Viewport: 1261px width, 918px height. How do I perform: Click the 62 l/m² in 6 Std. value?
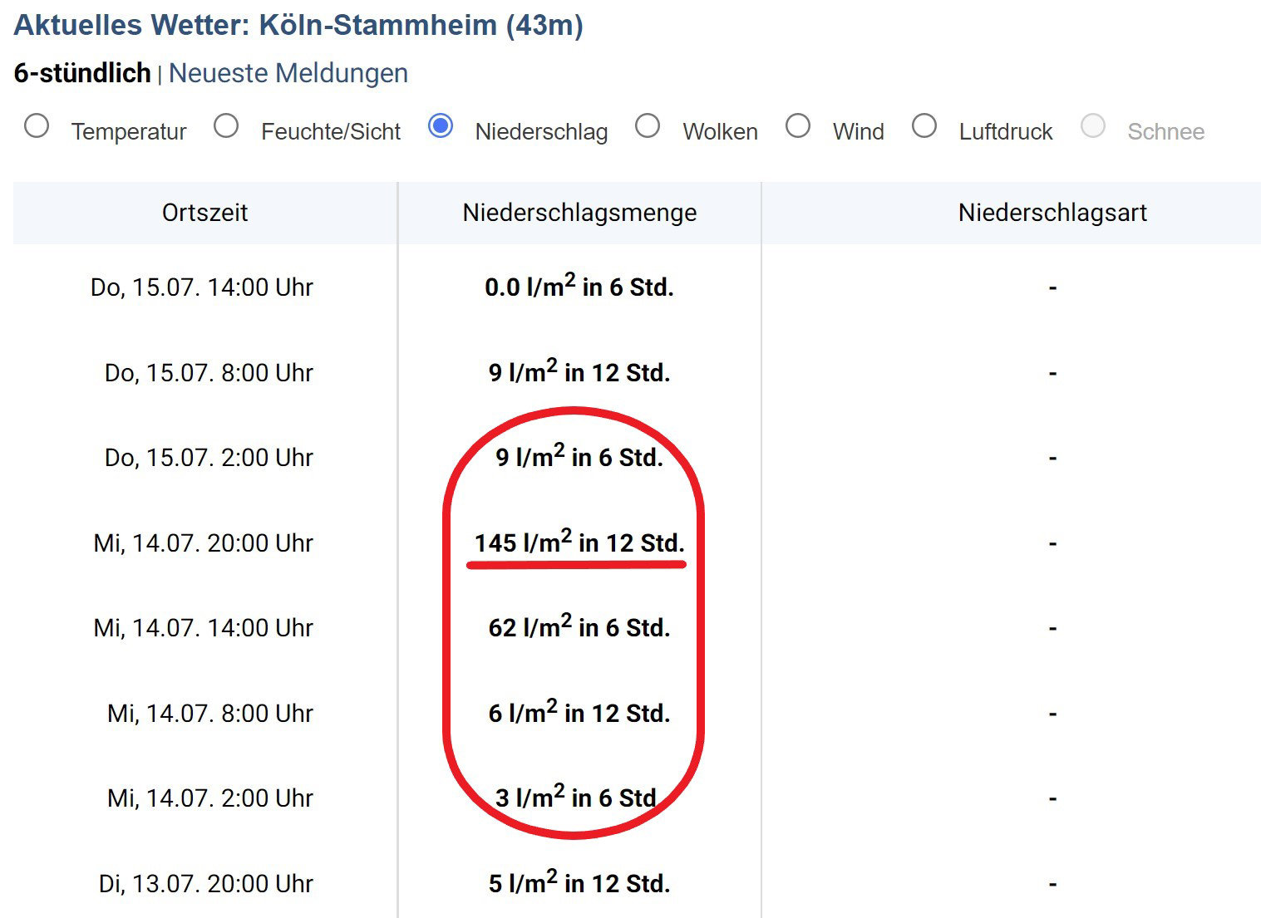579,627
